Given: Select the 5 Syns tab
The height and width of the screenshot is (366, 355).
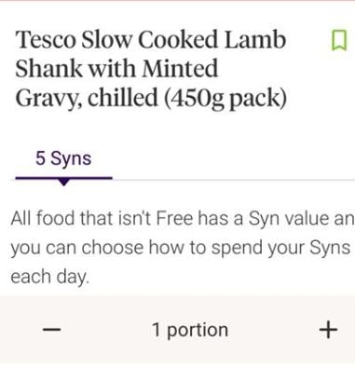Looking at the screenshot, I should 63,158.
